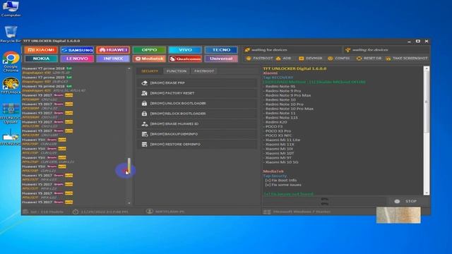Select the Xiaomi brand button
Image resolution: width=452 pixels, height=254 pixels.
(x=41, y=50)
